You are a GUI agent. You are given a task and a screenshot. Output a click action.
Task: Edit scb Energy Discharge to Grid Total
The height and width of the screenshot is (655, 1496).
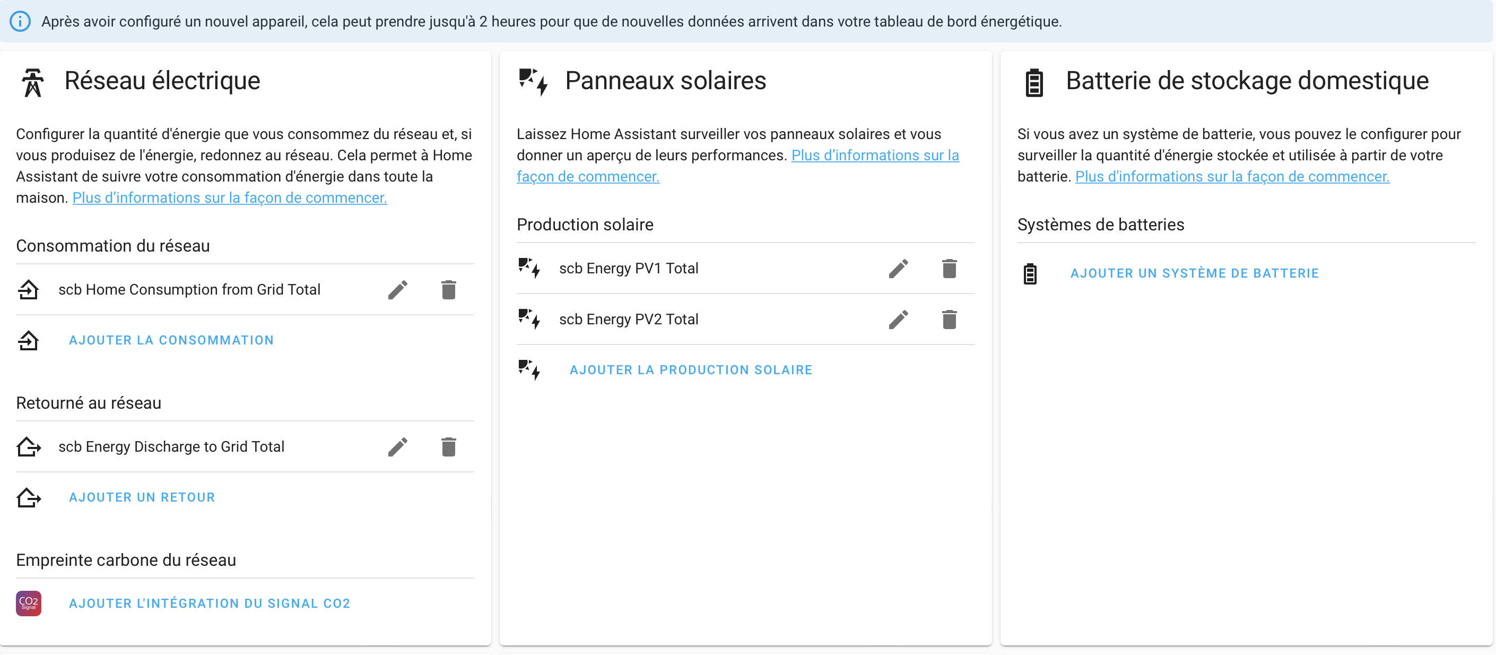click(x=398, y=446)
